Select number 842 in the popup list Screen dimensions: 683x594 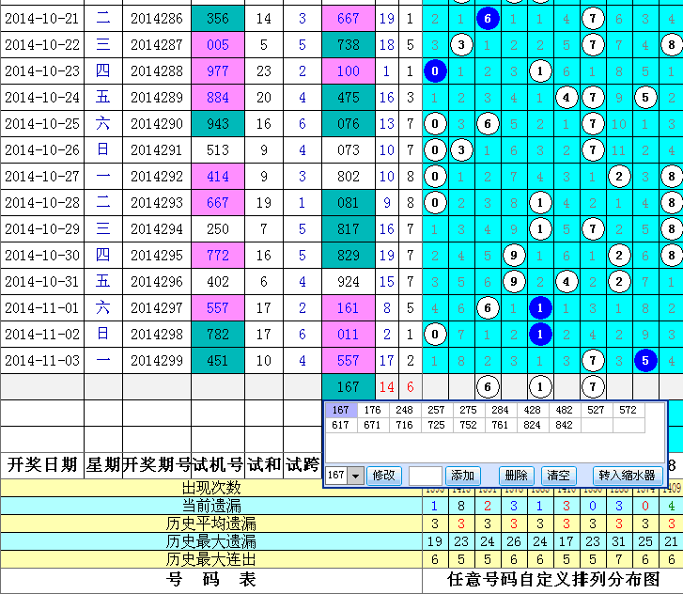click(x=563, y=425)
